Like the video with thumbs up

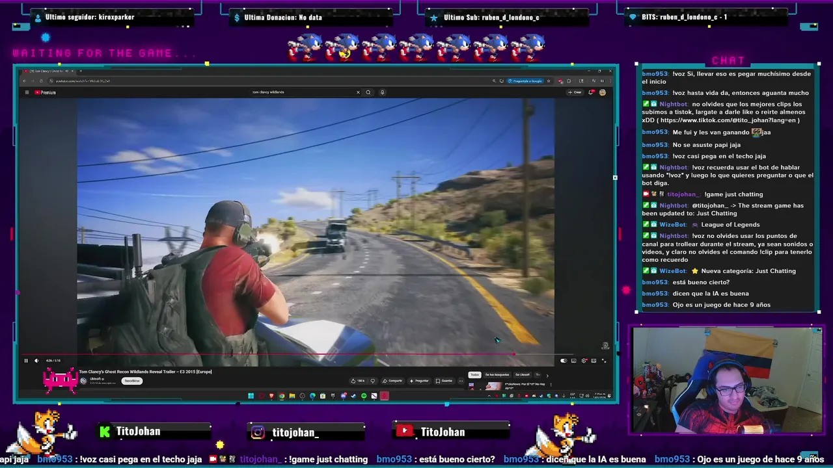pyautogui.click(x=357, y=381)
